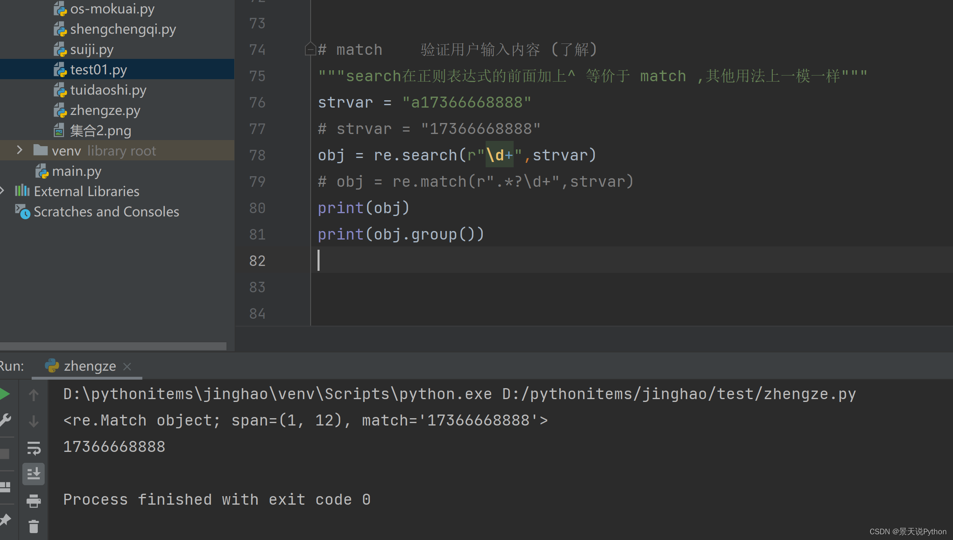Close the zhengze run tab
This screenshot has width=953, height=540.
(127, 367)
